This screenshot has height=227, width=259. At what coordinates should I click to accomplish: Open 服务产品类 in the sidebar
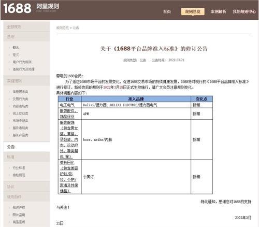point(20,135)
